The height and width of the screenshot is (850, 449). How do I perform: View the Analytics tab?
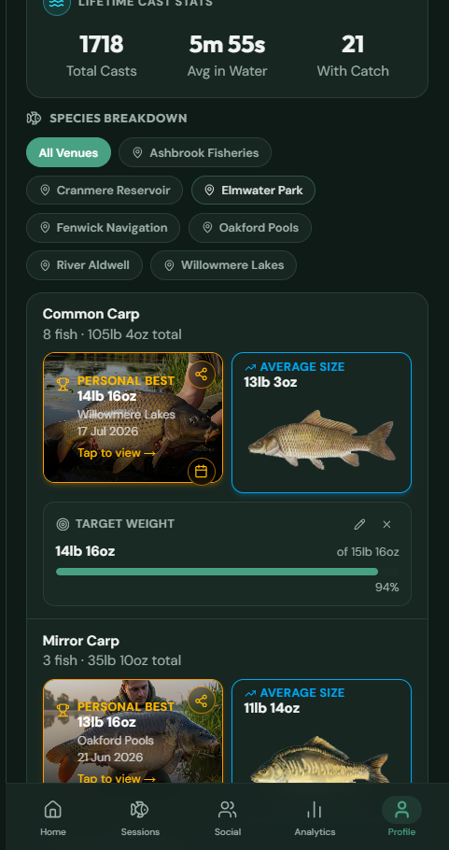click(315, 817)
